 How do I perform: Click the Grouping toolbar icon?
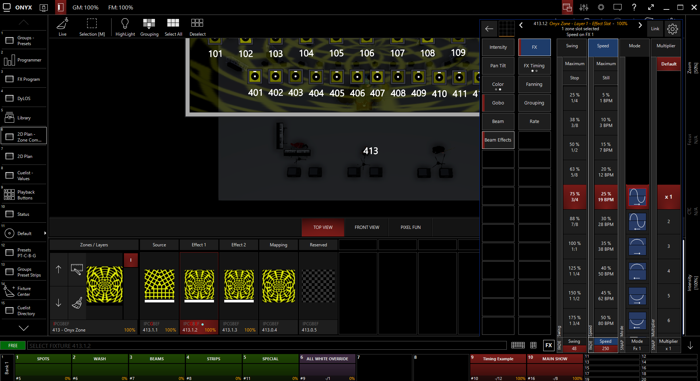tap(149, 24)
